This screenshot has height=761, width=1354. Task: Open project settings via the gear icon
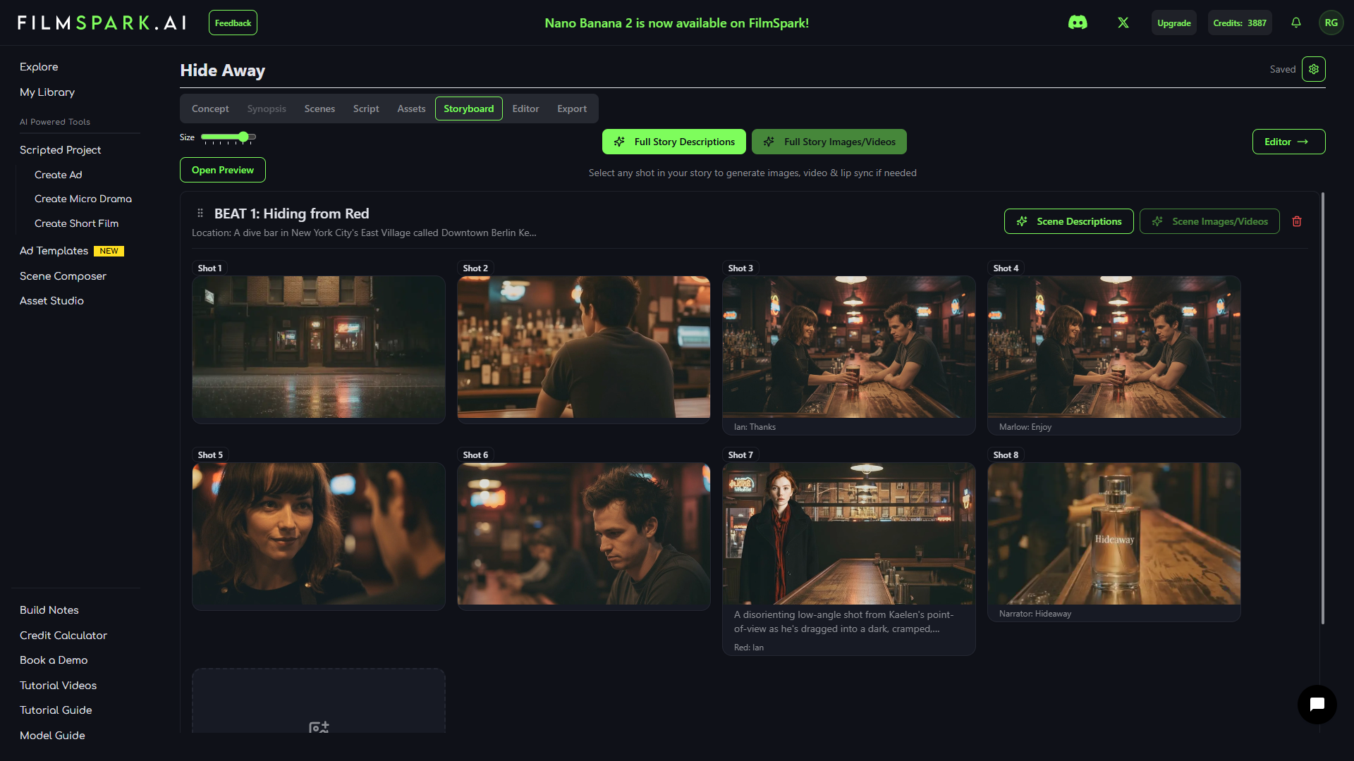click(1313, 69)
